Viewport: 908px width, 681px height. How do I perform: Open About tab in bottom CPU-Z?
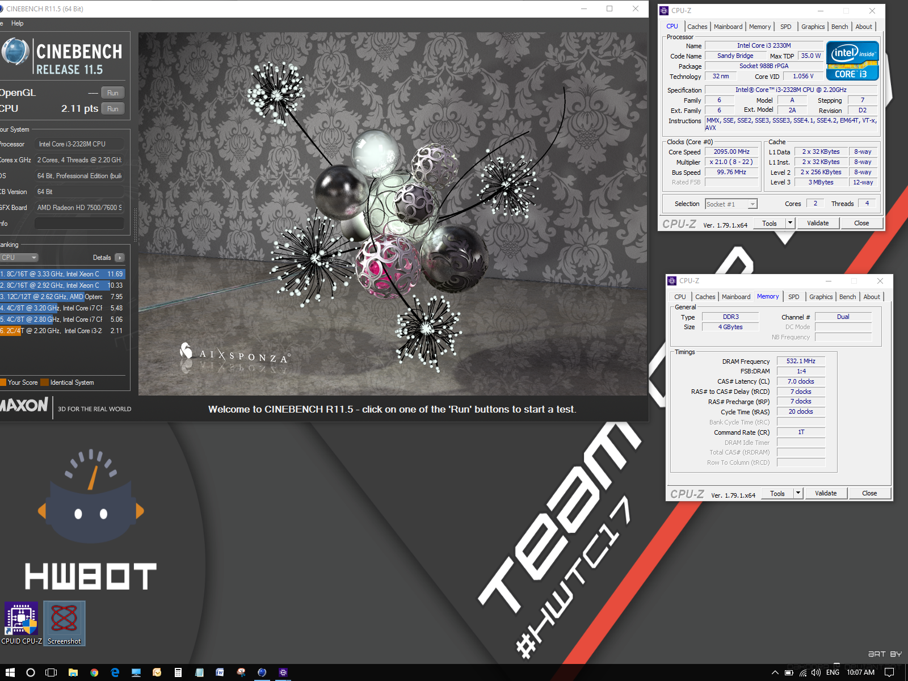(x=872, y=297)
